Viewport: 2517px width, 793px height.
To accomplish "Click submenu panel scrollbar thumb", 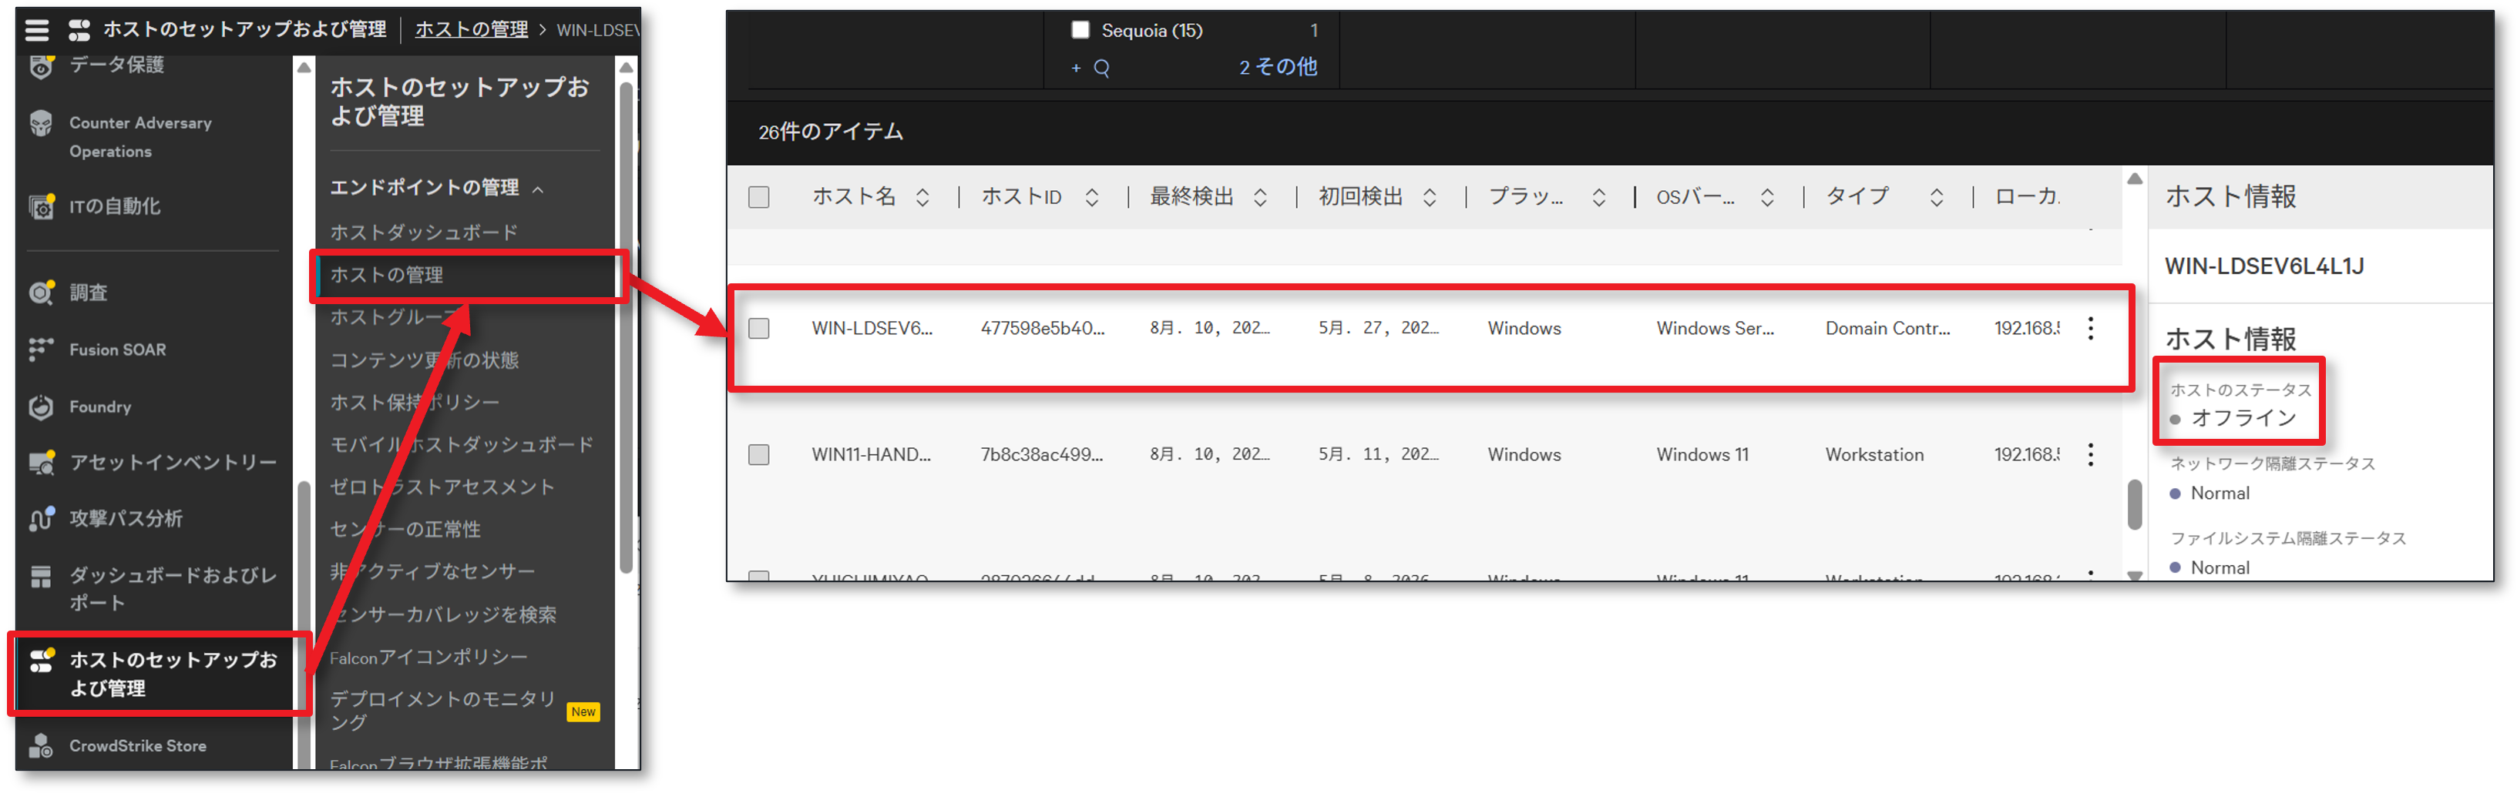I will point(627,329).
